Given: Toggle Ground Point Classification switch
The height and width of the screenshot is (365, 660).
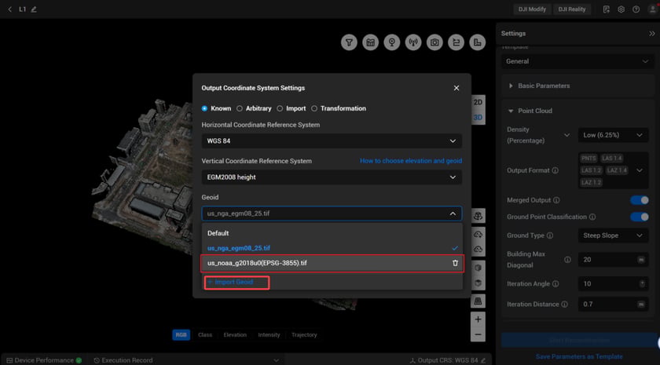Looking at the screenshot, I should point(640,217).
